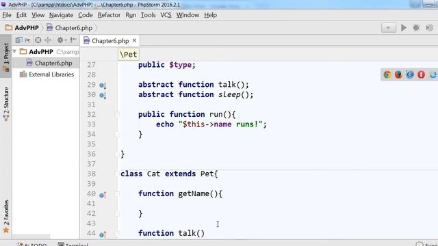Click 'abstract function sleep();' code line
This screenshot has width=438, height=246.
point(196,94)
